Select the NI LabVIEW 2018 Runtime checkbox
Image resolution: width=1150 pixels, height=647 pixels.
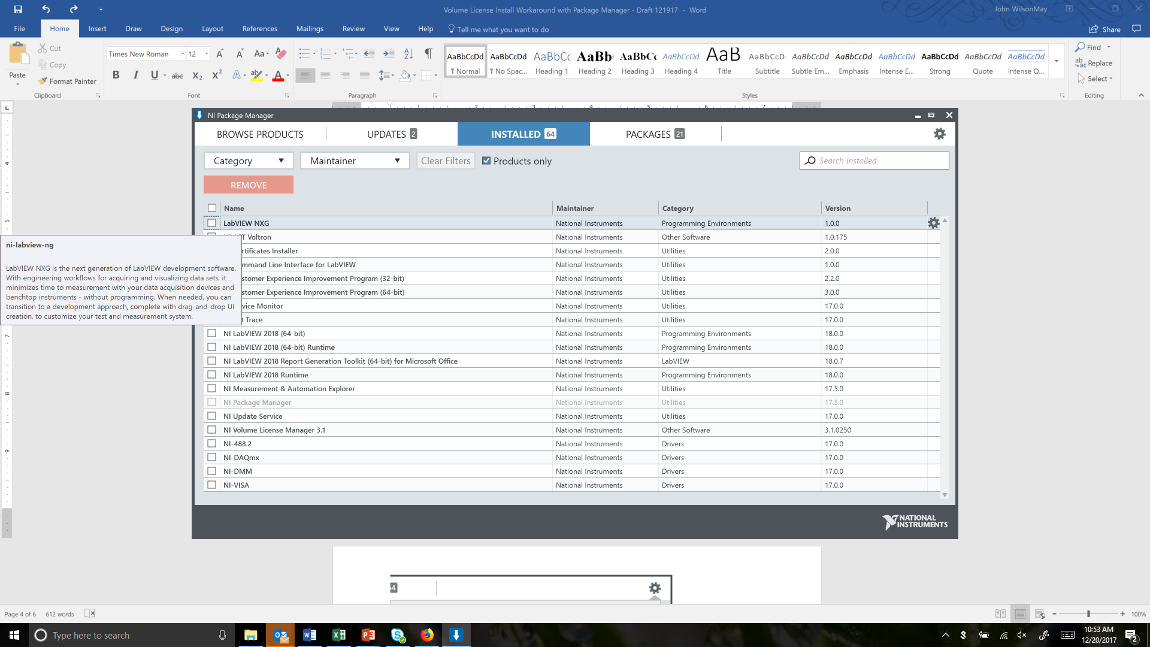click(212, 375)
